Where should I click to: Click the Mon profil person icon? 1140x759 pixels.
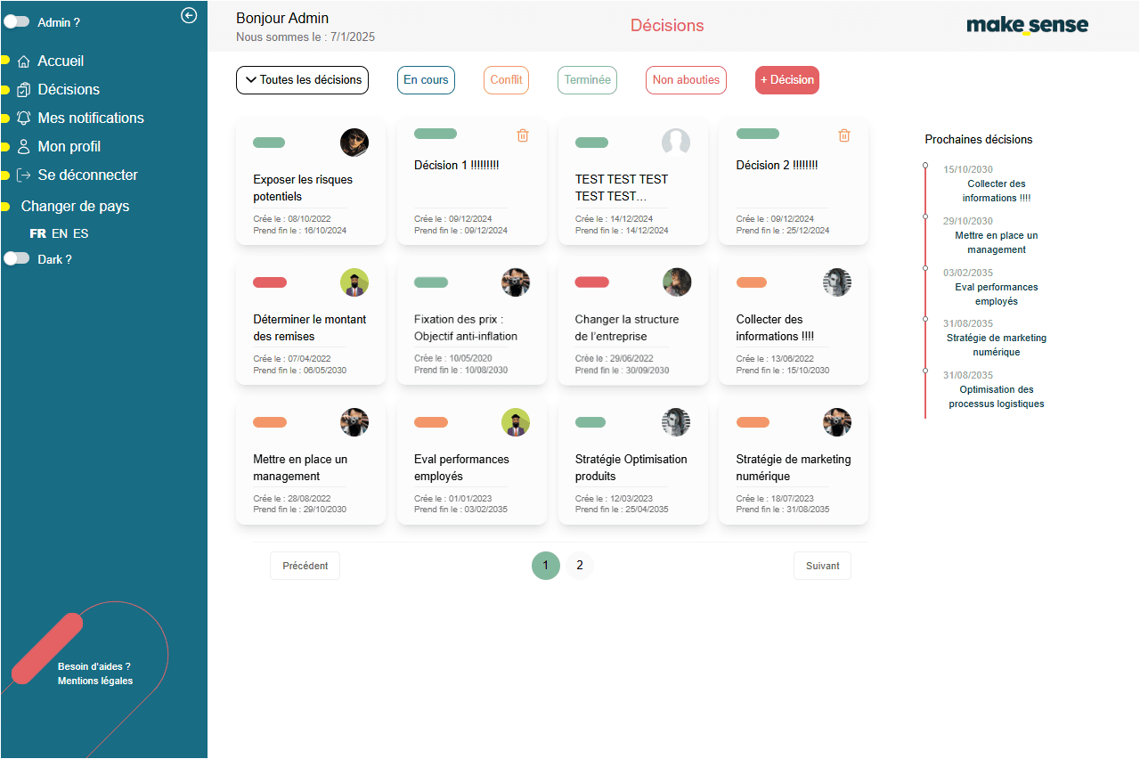coord(24,147)
